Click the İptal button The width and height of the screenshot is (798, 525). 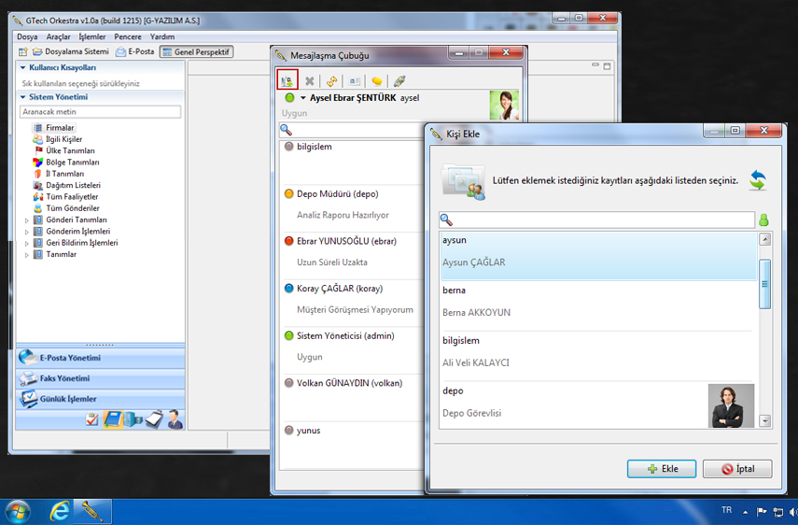737,469
